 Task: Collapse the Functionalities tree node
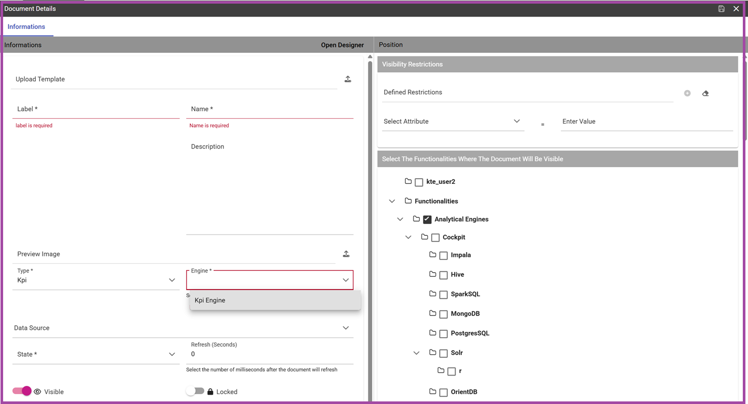point(392,201)
